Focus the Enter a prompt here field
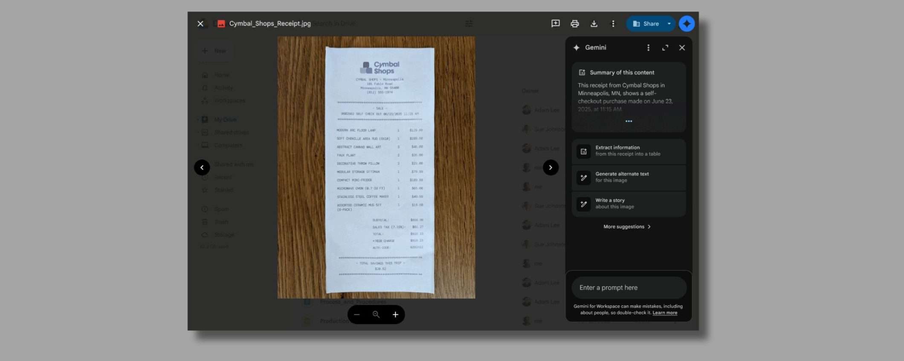The width and height of the screenshot is (904, 361). 629,288
